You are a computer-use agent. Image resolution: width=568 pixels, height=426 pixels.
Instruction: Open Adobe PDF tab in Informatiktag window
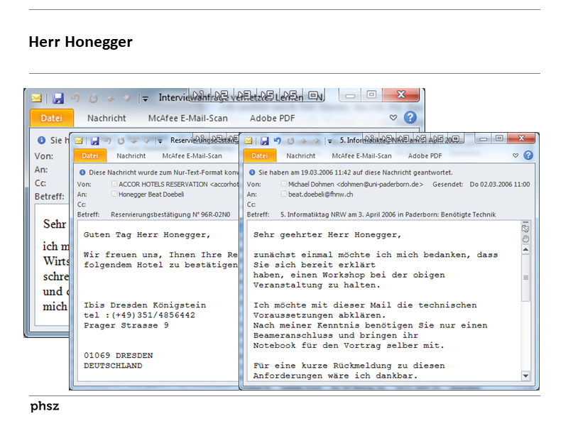point(425,155)
